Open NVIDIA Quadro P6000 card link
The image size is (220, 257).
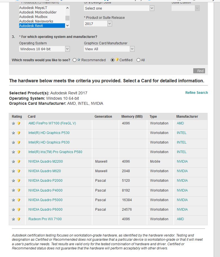[45, 210]
